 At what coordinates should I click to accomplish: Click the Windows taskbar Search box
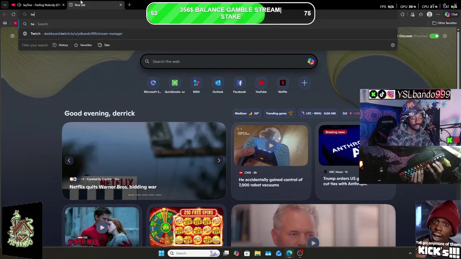194,253
